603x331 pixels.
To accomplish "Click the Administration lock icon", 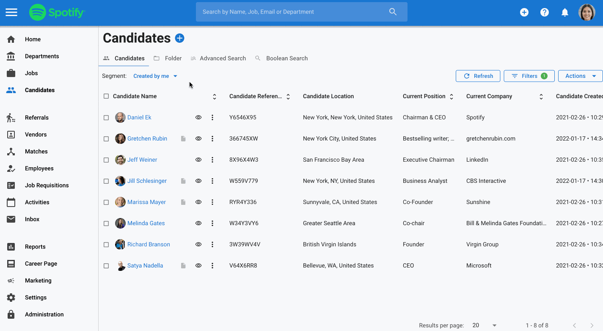I will (x=11, y=314).
